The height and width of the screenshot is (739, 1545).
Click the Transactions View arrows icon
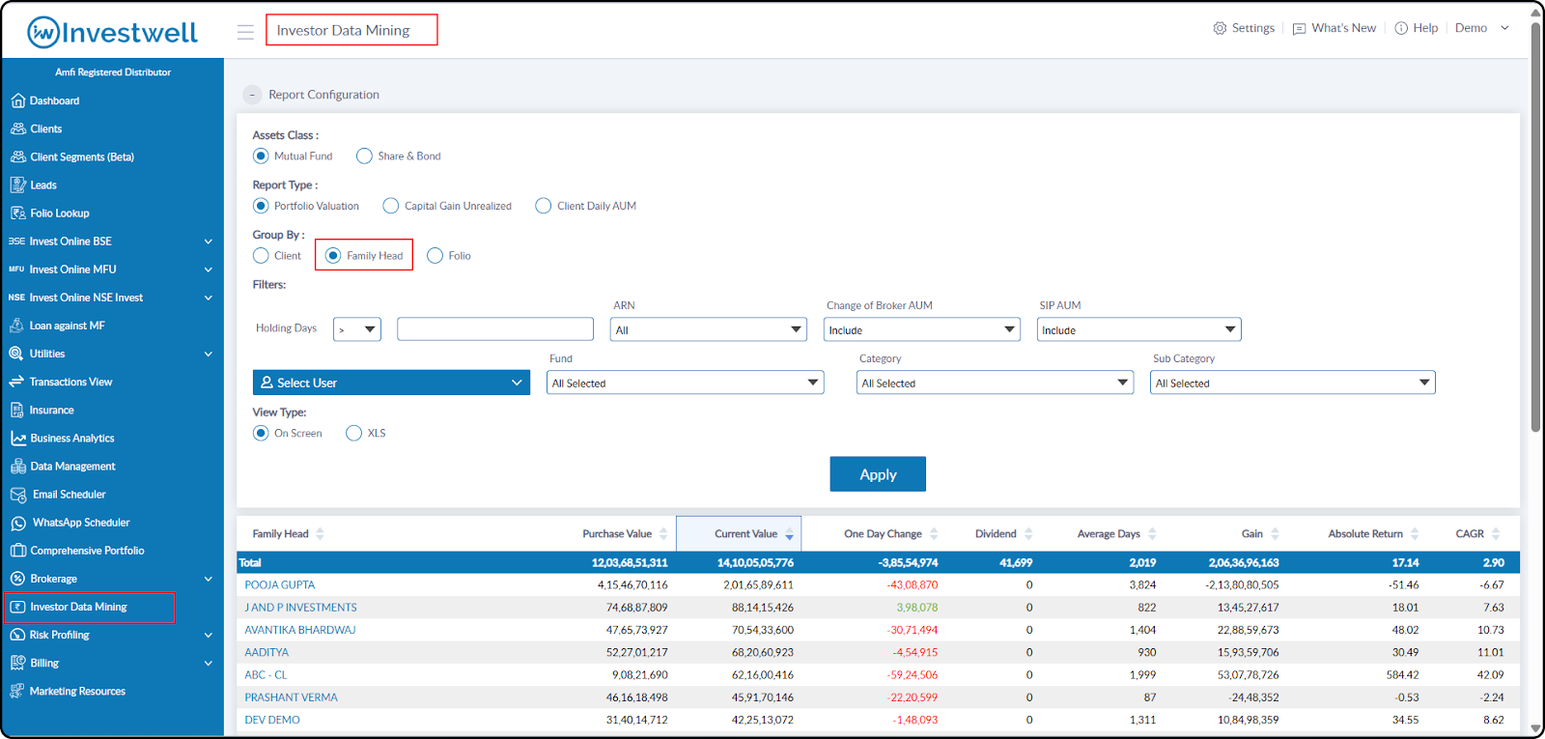pos(16,382)
